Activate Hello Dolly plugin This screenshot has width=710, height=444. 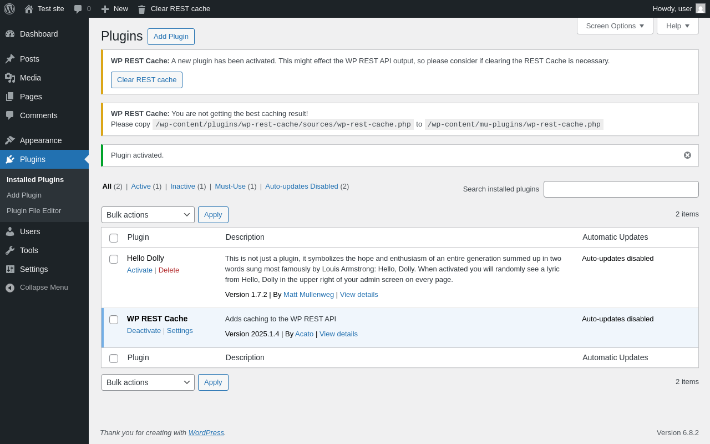140,270
